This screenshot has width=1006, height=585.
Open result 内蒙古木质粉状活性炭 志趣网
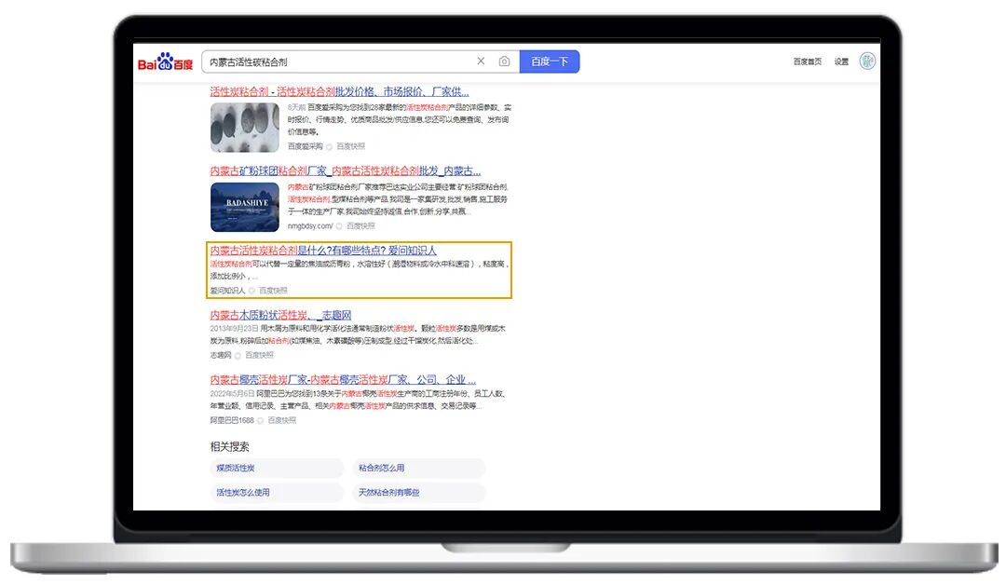click(280, 315)
